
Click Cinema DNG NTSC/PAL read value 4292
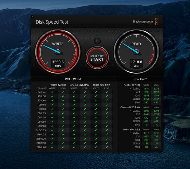point(156,111)
